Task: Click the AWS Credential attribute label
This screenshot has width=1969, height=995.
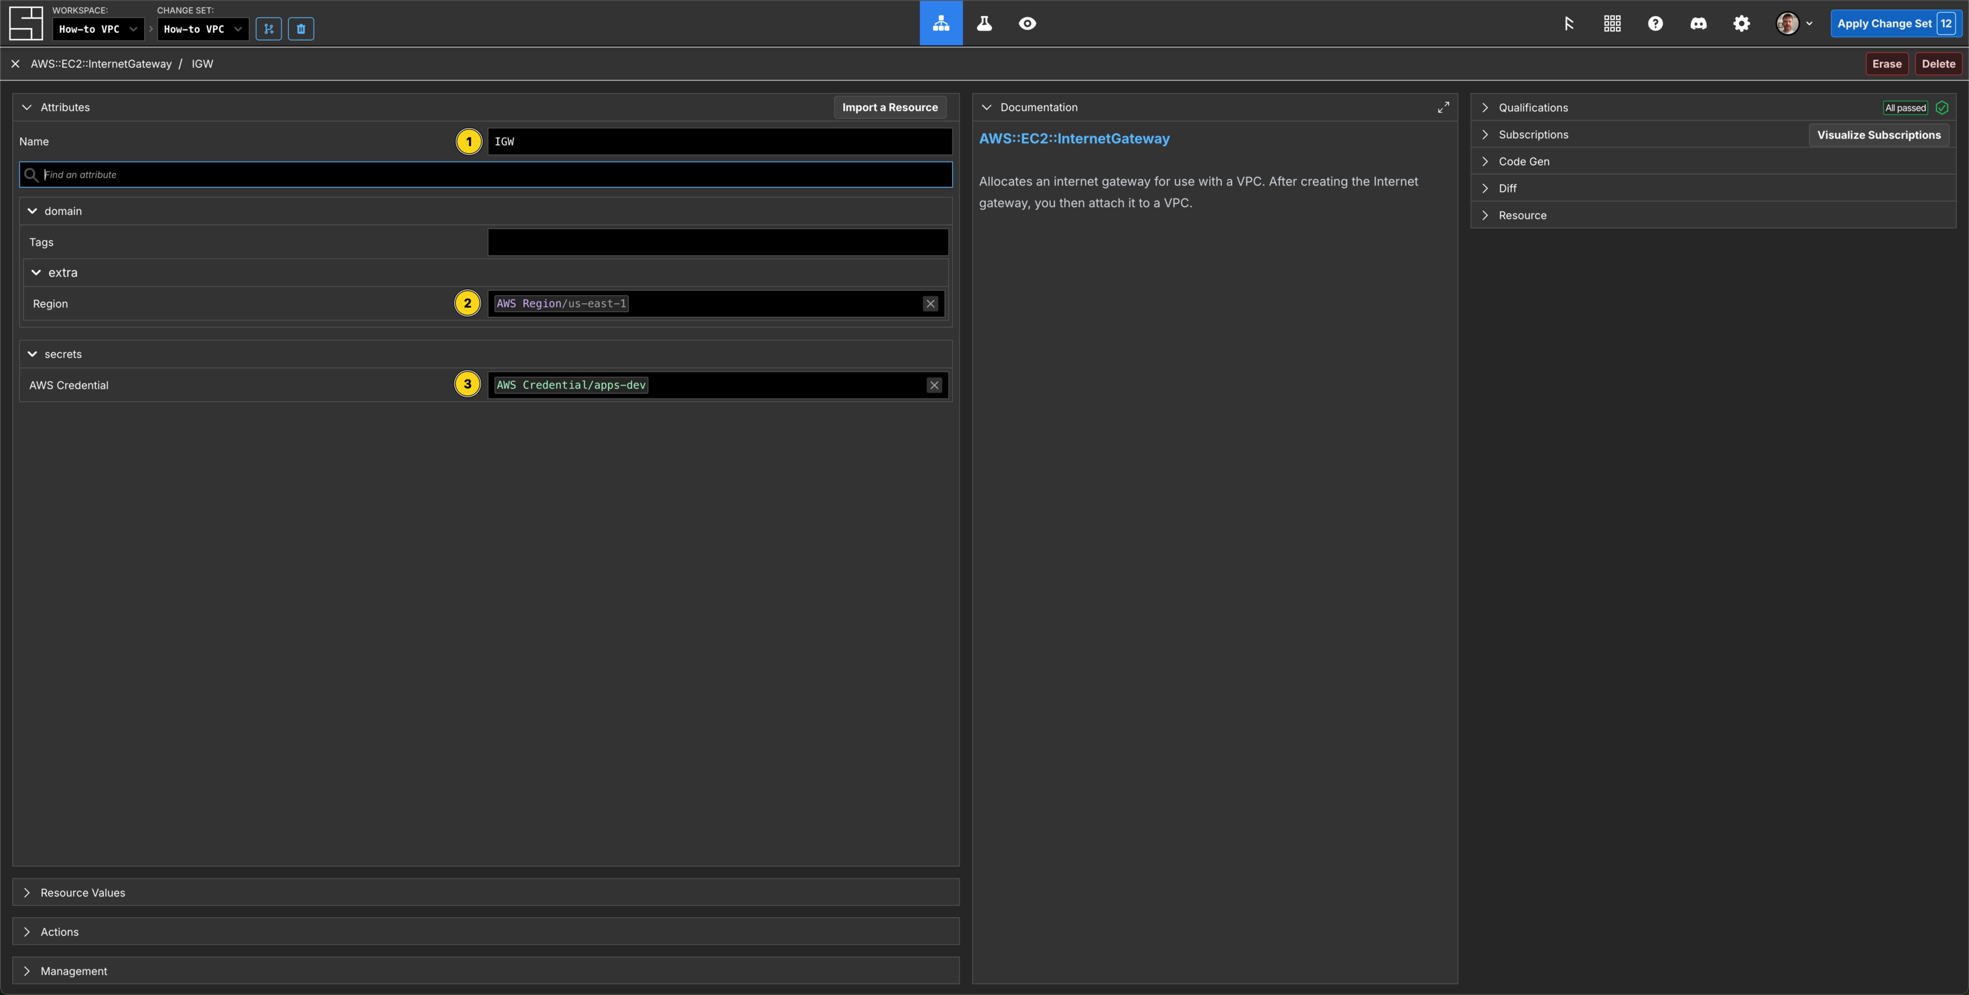Action: [69, 385]
